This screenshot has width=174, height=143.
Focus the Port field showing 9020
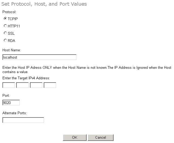pyautogui.click(x=11, y=103)
